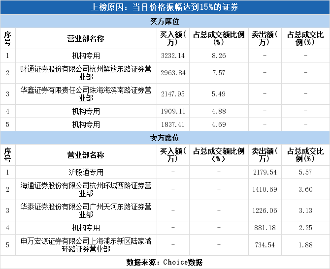Click the 4.69 percentage cell

219,124
